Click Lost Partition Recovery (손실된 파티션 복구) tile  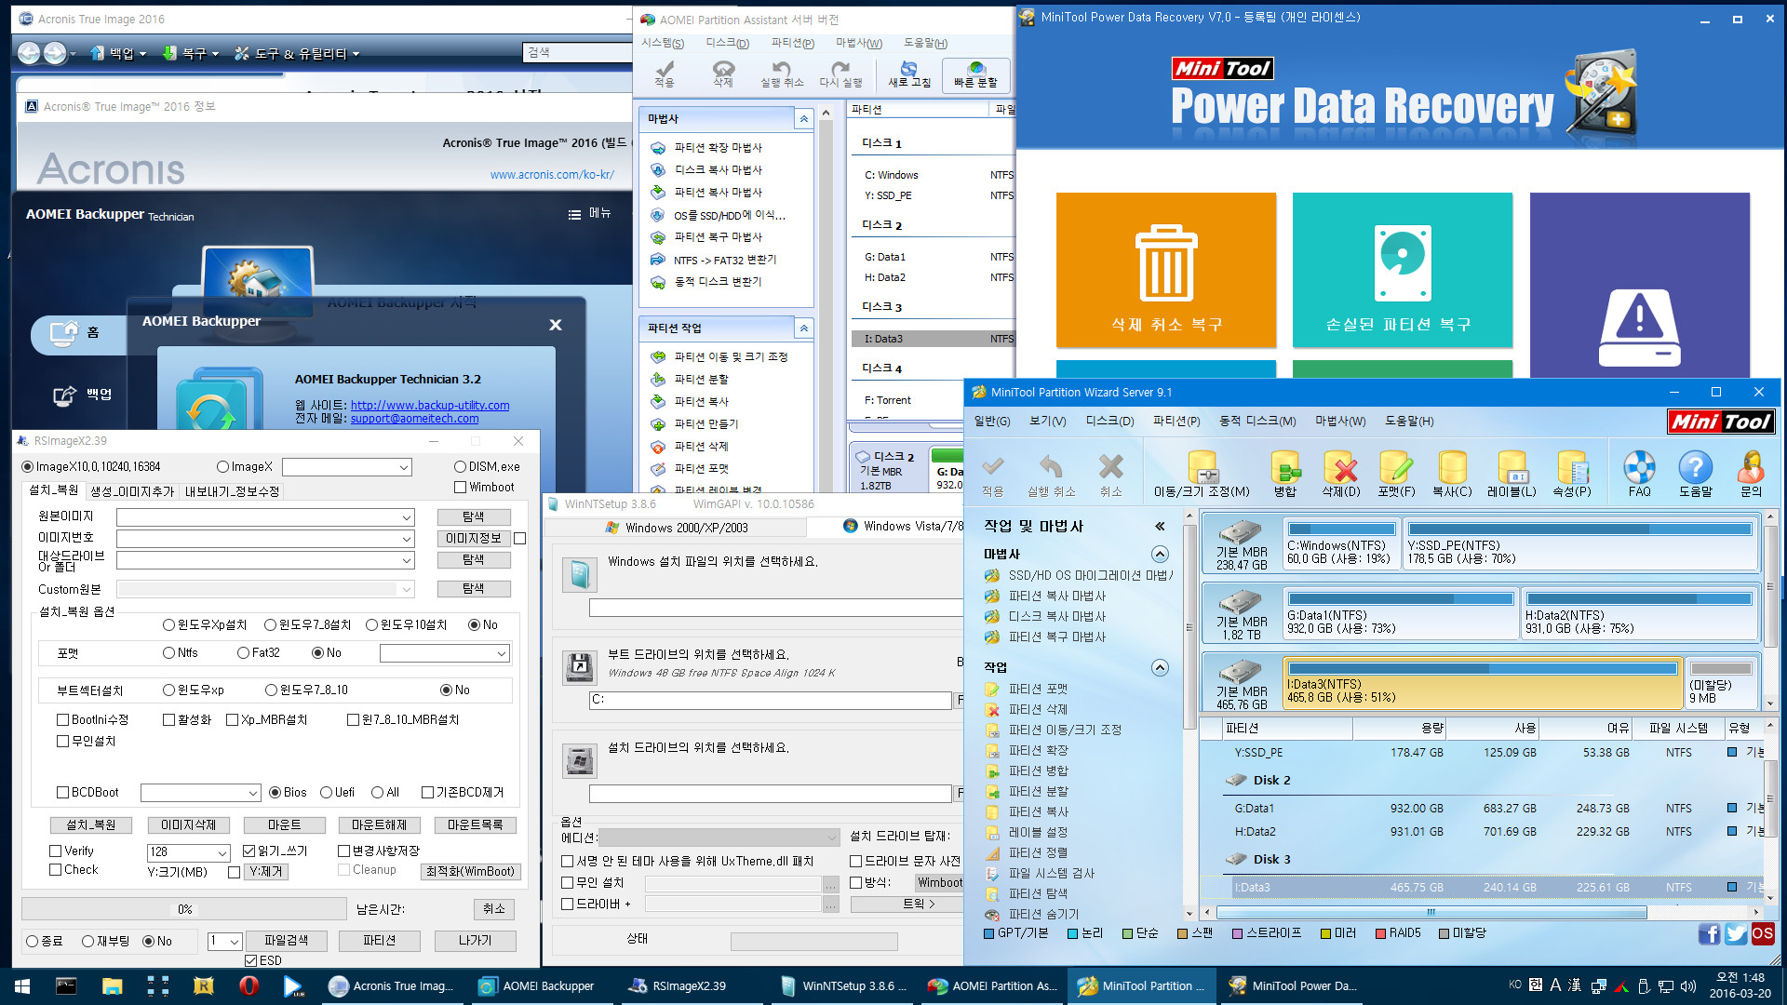pyautogui.click(x=1403, y=270)
